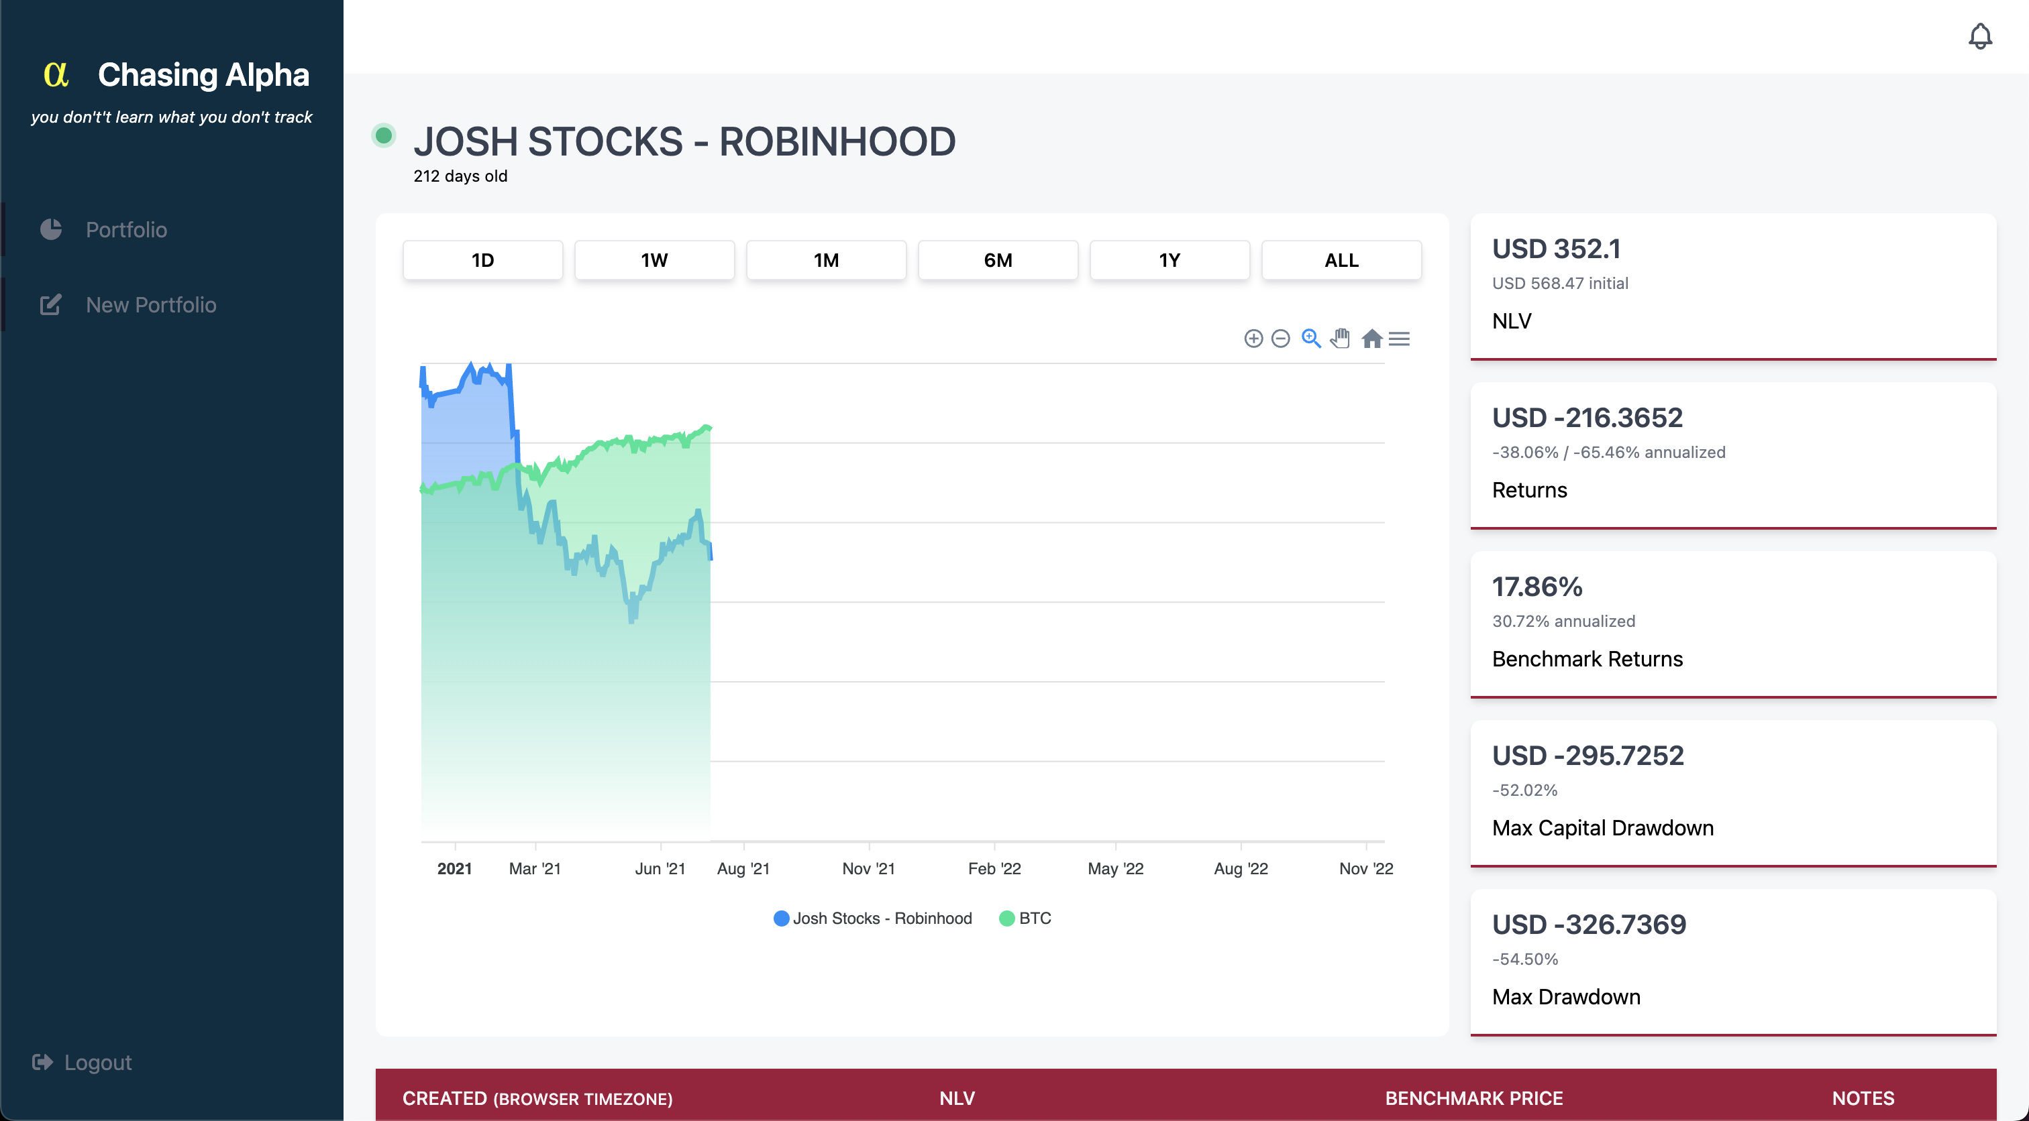This screenshot has width=2029, height=1121.
Task: Click the green status dot beside title
Action: tap(384, 135)
